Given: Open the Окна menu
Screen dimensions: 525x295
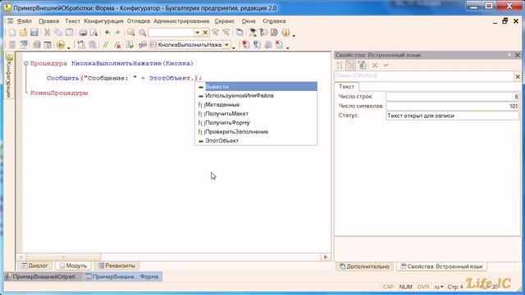Looking at the screenshot, I should pos(249,20).
